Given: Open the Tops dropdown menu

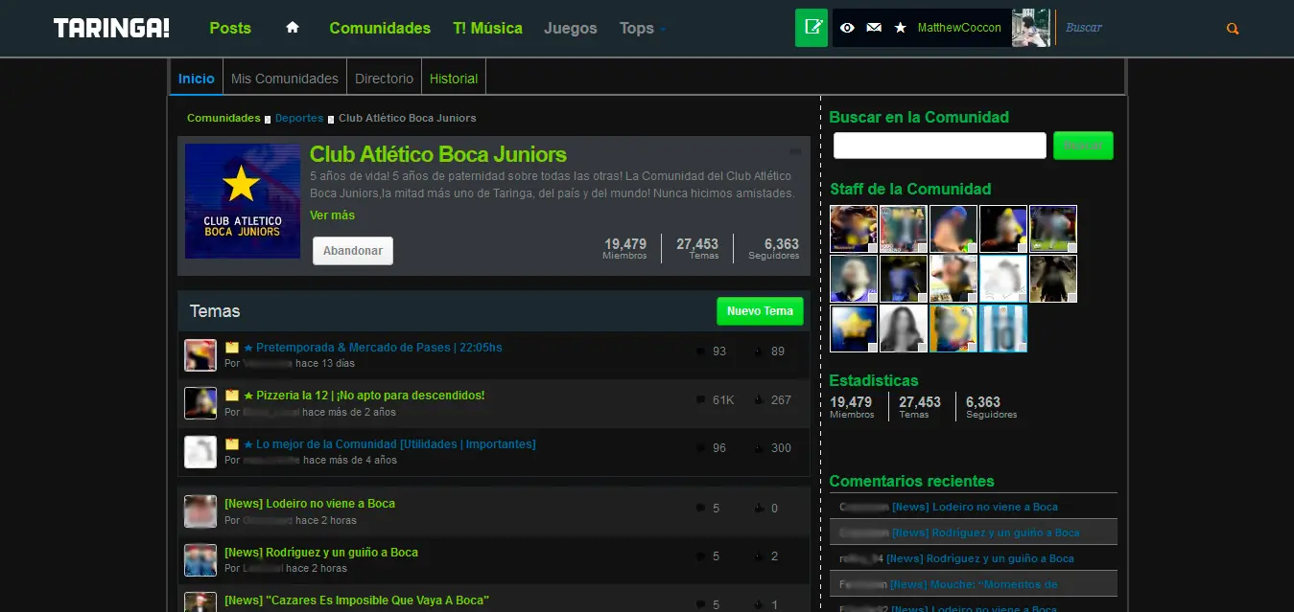Looking at the screenshot, I should 643,28.
